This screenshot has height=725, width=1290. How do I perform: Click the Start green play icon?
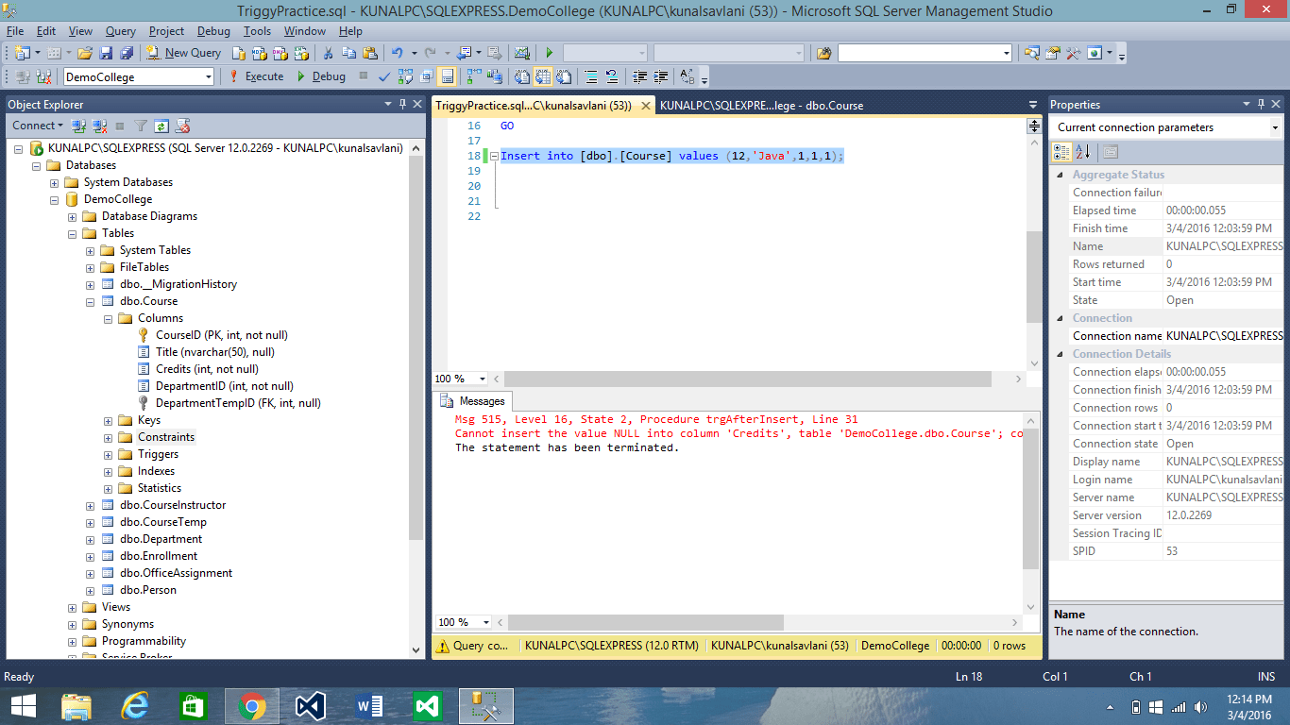(549, 53)
